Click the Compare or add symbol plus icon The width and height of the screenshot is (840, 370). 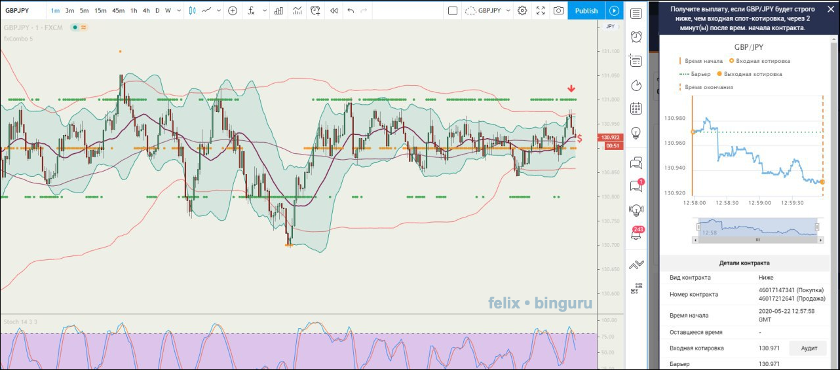233,10
